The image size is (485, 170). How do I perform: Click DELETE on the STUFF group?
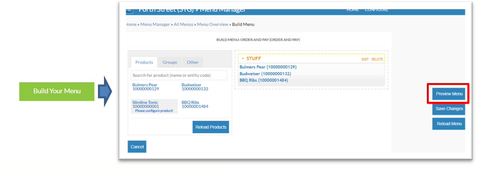tap(377, 59)
